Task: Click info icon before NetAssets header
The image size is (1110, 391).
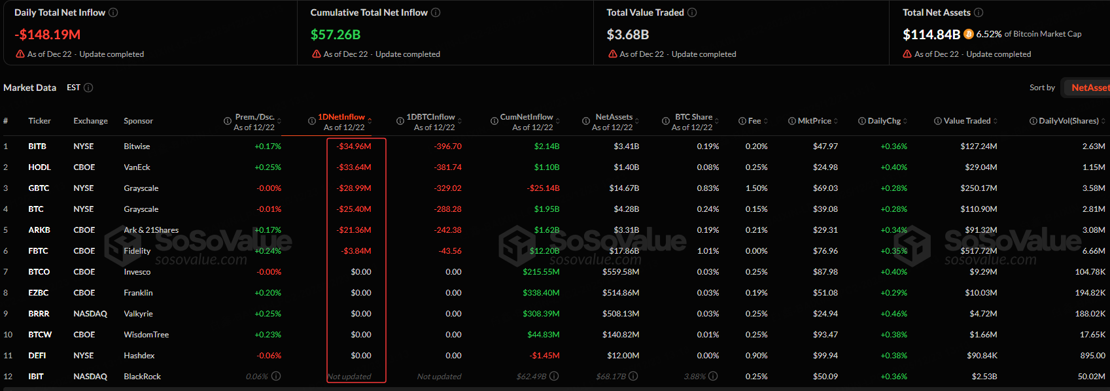Action: click(586, 121)
